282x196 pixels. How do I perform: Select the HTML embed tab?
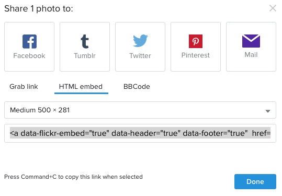tap(81, 87)
